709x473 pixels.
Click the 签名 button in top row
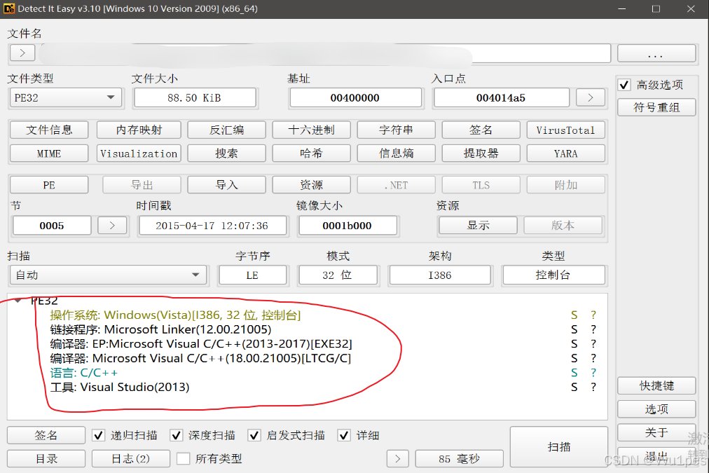481,130
